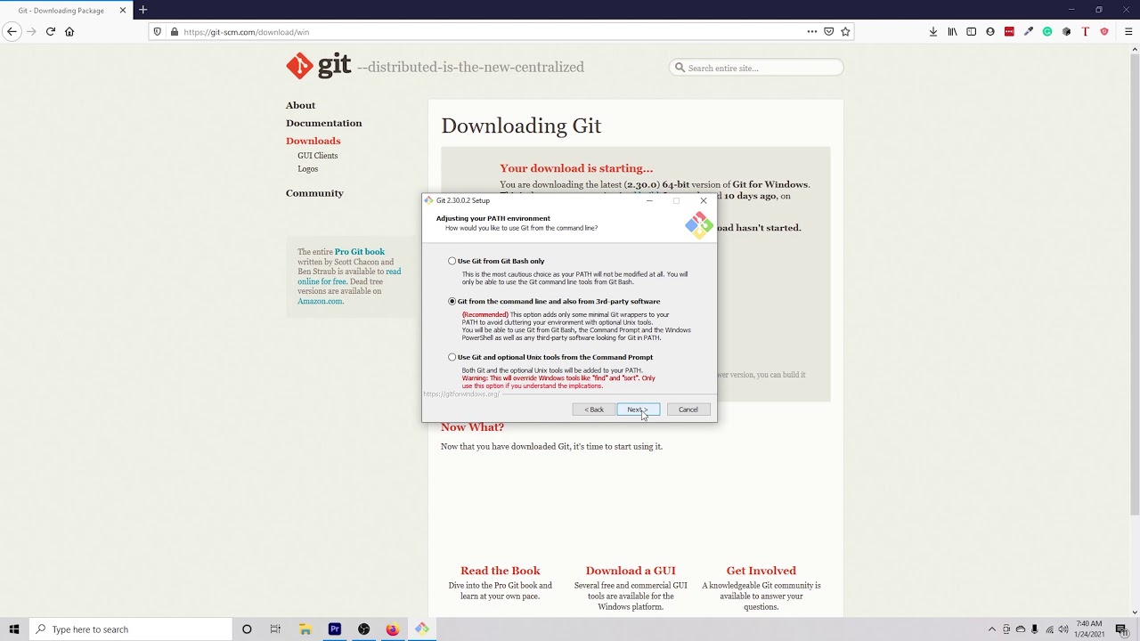Select 'Git from the command line' radio option
The image size is (1140, 641).
[x=452, y=301]
